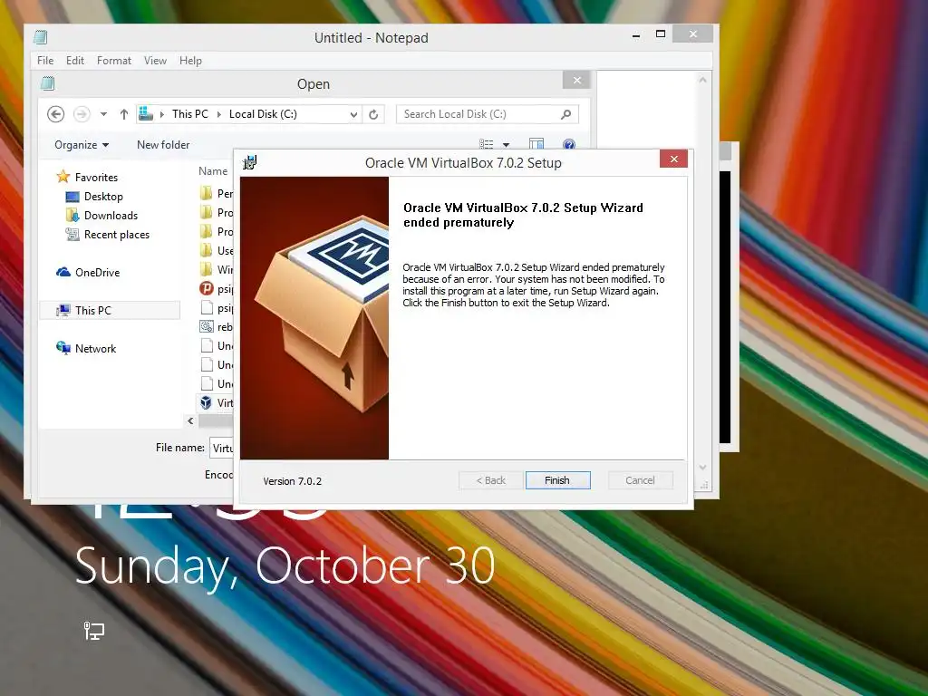Open the Help menu in Notepad

[x=190, y=61]
